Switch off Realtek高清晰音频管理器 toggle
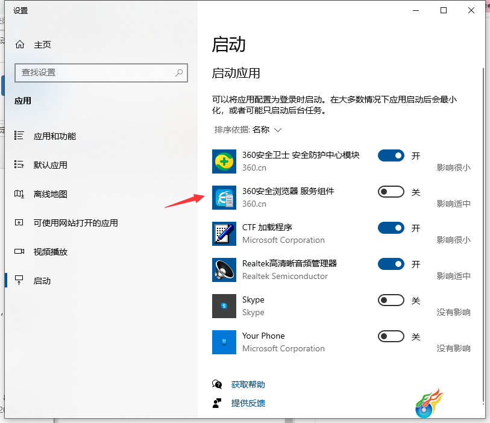 391,265
